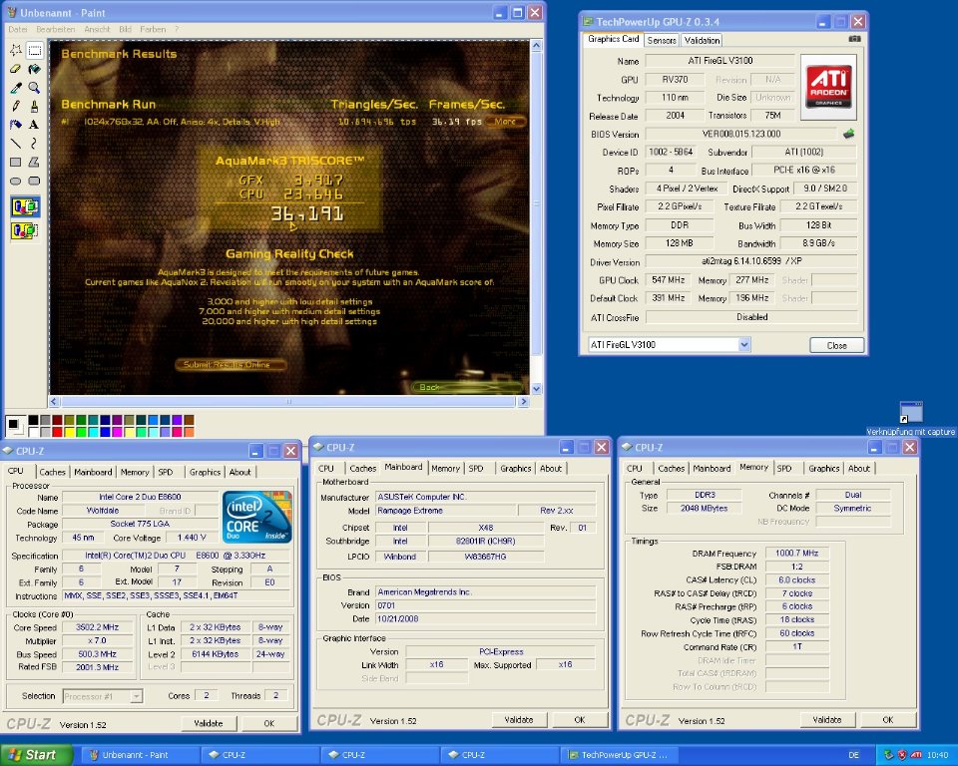This screenshot has width=958, height=766.
Task: Click the Paint horizontal scrollbar left arrow
Action: click(x=54, y=401)
